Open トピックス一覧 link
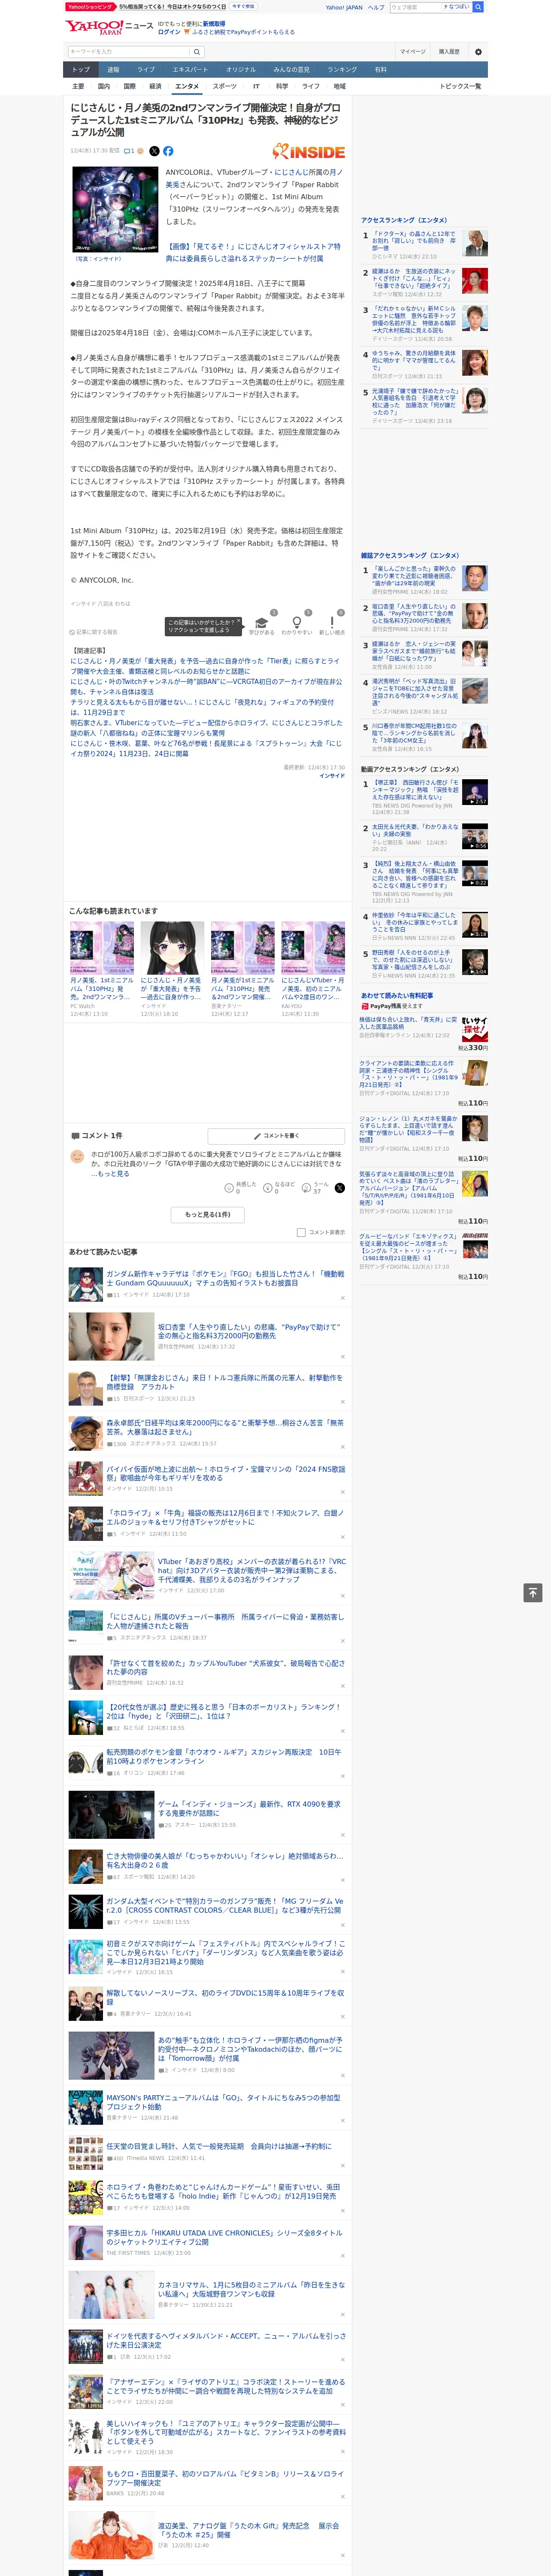The height and width of the screenshot is (2576, 551). [460, 86]
